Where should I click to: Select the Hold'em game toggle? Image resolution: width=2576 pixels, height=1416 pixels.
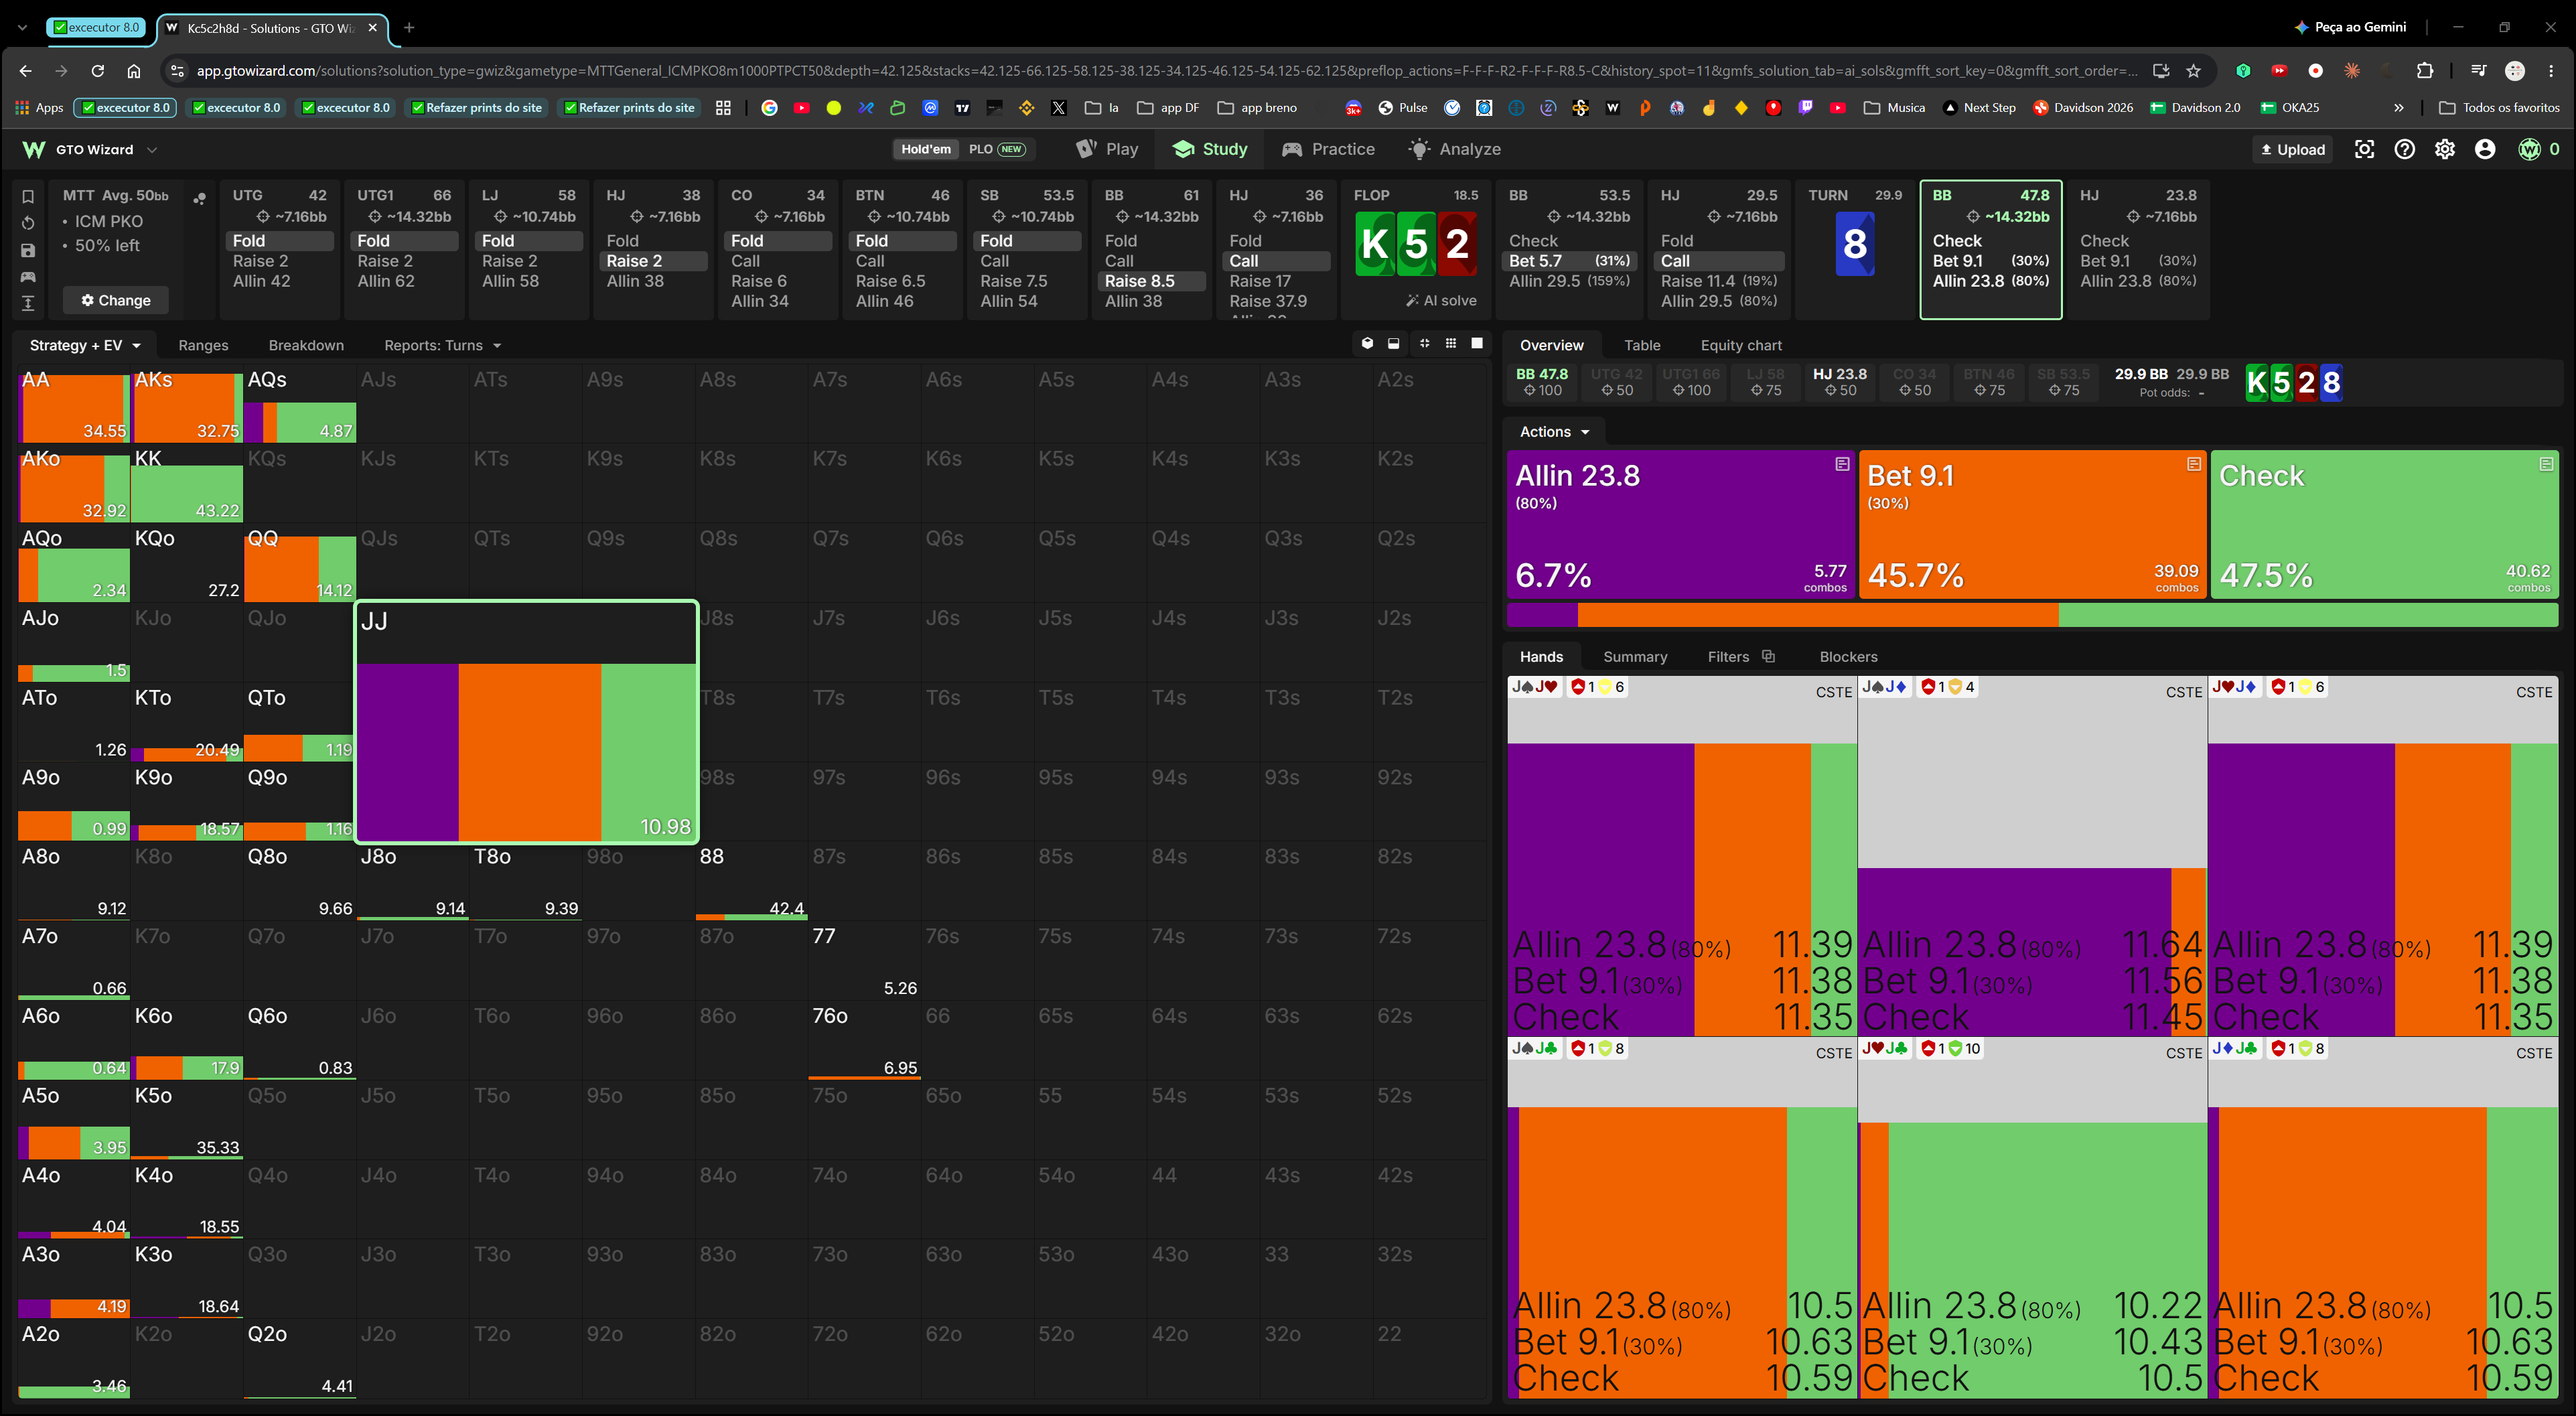[x=925, y=149]
